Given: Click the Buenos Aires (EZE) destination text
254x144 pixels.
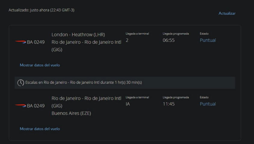Looking at the screenshot, I should 71,113.
